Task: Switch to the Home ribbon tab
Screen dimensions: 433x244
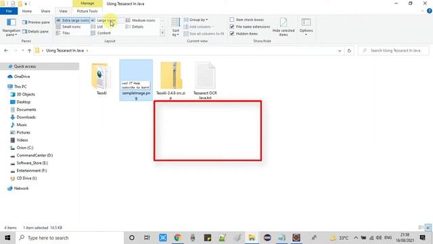Action: 27,11
